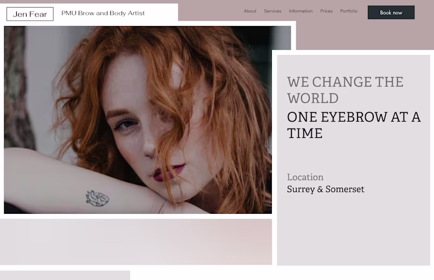Select the Surrey & Somerset text
This screenshot has height=280, width=434.
(x=325, y=189)
